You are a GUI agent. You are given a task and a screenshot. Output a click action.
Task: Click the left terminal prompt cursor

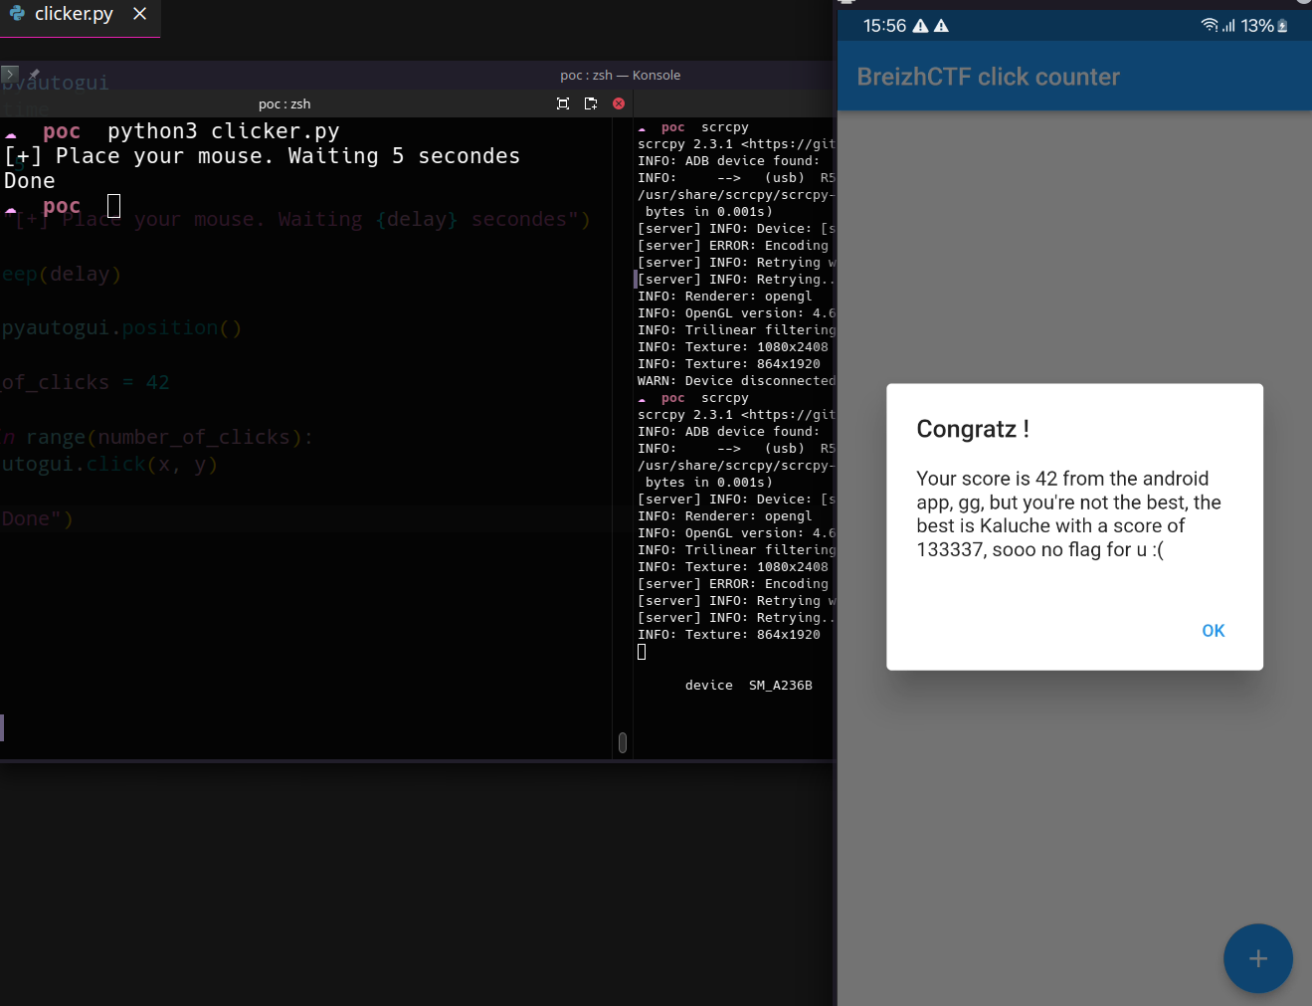(113, 206)
